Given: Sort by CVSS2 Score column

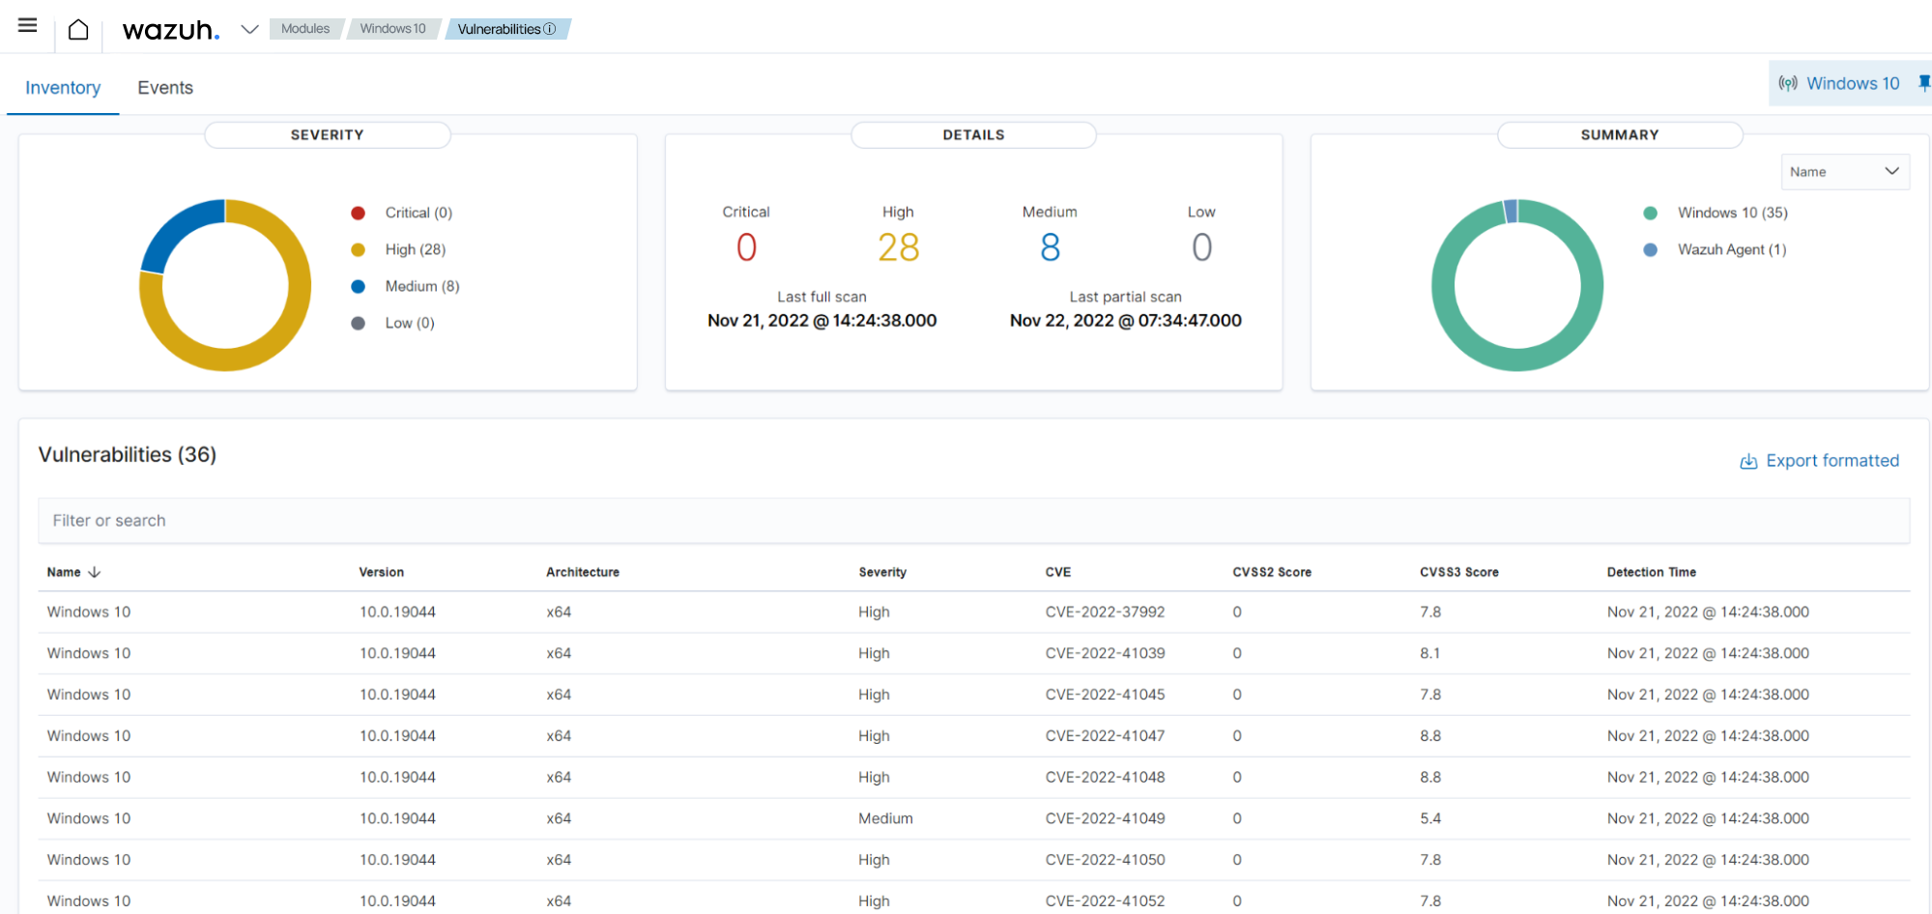Looking at the screenshot, I should pos(1272,572).
